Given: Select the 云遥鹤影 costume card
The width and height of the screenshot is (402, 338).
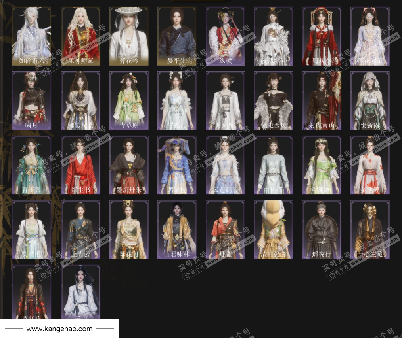Looking at the screenshot, I should [x=225, y=165].
